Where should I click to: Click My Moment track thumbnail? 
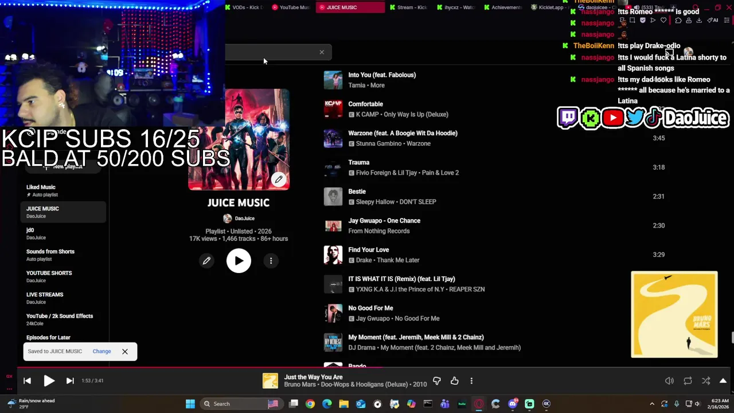(333, 342)
